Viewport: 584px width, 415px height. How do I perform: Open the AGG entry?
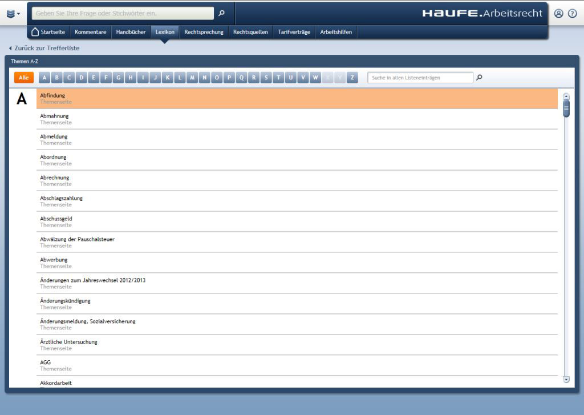click(x=297, y=365)
